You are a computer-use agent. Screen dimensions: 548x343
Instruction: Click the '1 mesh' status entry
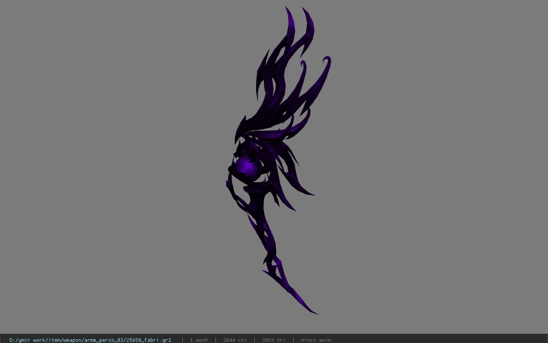coord(199,340)
